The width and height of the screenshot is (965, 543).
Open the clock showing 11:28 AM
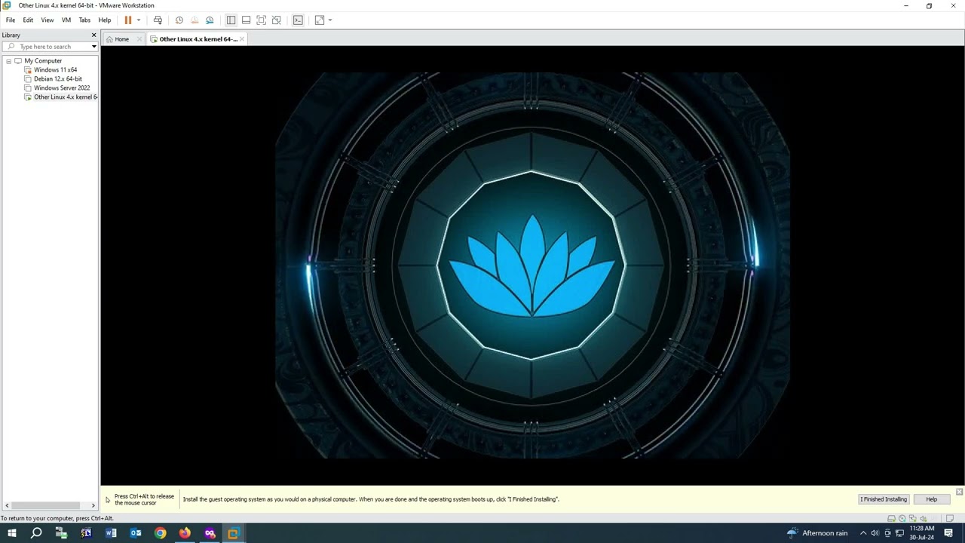pos(922,533)
